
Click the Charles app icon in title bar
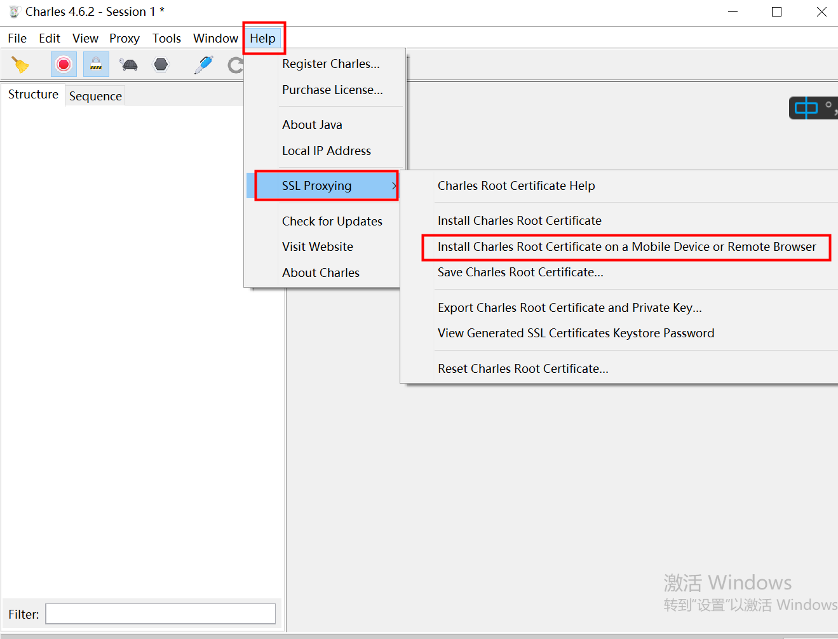click(x=14, y=11)
